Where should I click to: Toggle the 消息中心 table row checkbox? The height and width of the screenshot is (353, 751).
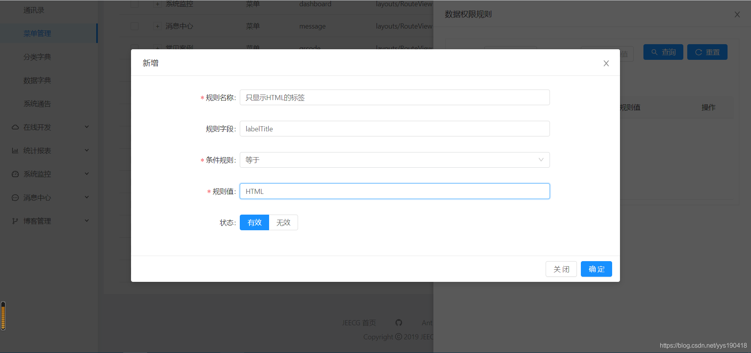point(135,26)
